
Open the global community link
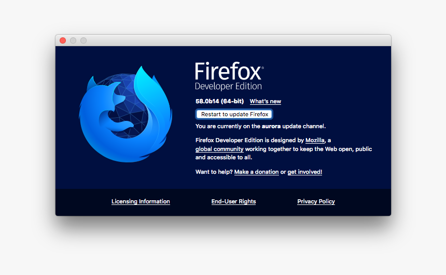(219, 149)
